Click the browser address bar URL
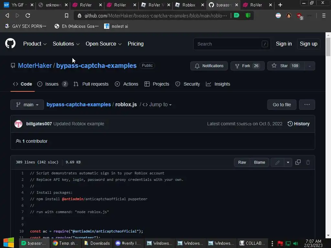 155,15
